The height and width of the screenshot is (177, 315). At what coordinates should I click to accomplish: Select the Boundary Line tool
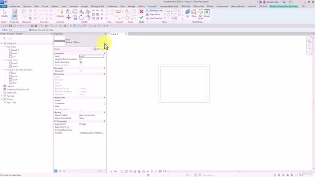click(x=154, y=10)
